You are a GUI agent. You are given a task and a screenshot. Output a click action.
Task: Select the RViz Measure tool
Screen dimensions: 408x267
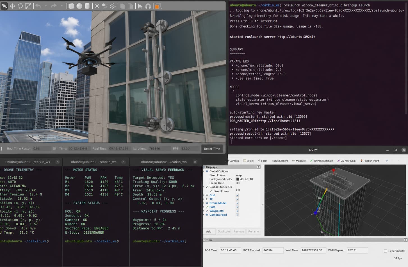(299, 161)
